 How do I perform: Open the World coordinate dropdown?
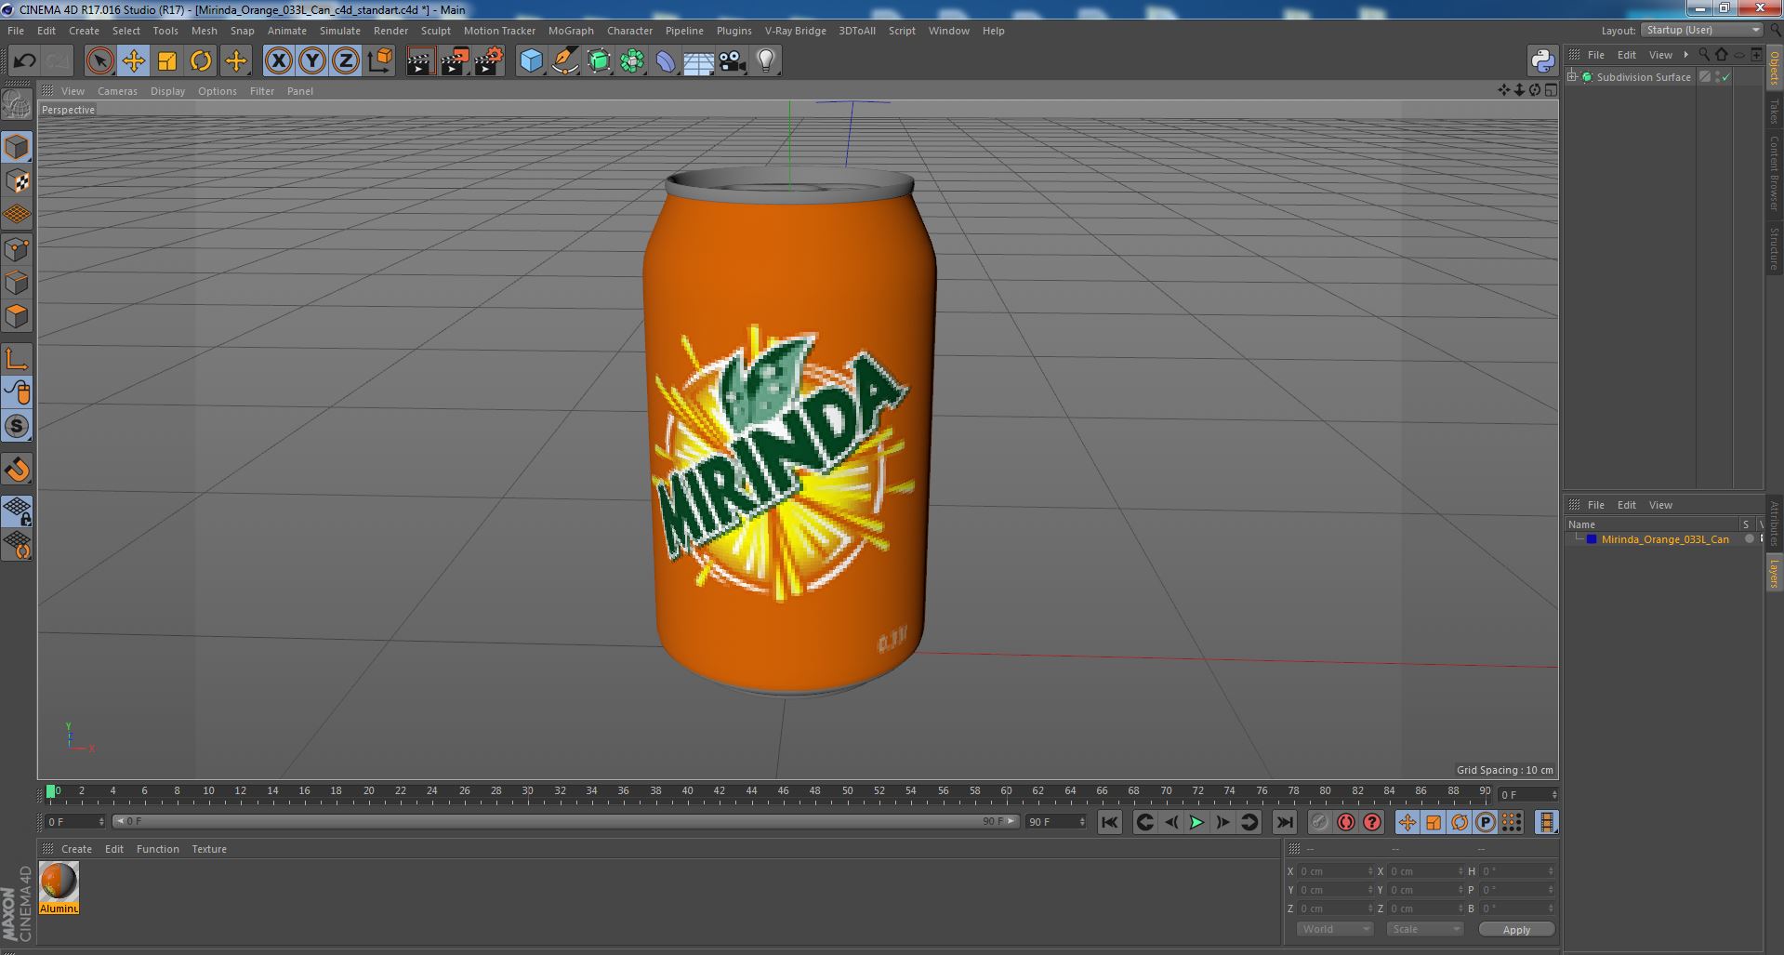(1335, 929)
